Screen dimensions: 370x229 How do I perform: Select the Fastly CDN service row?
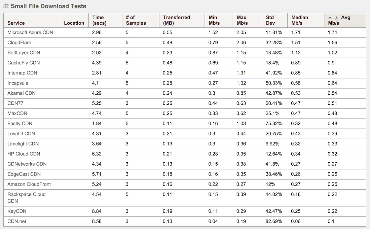click(x=20, y=124)
